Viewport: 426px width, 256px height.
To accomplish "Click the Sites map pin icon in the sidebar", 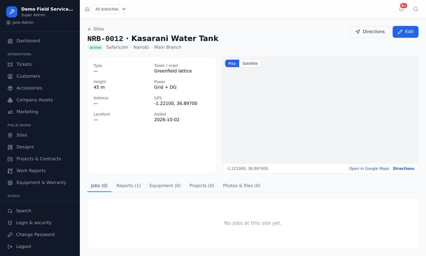I will click(x=10, y=135).
